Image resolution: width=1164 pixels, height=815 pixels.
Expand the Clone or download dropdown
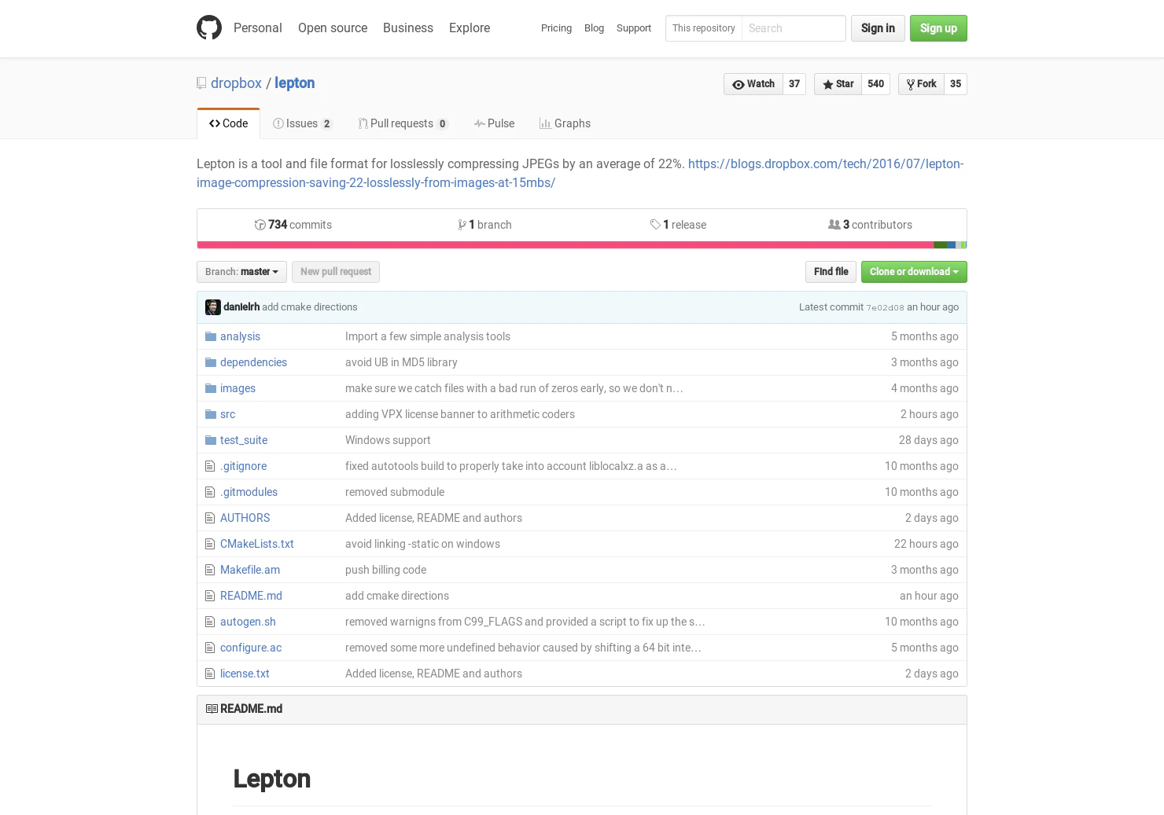(914, 272)
